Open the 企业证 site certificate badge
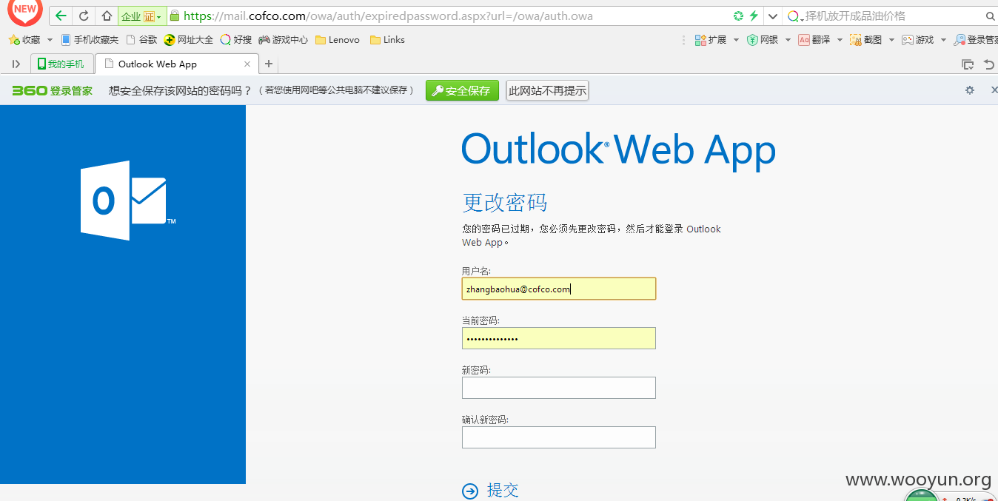 click(141, 16)
